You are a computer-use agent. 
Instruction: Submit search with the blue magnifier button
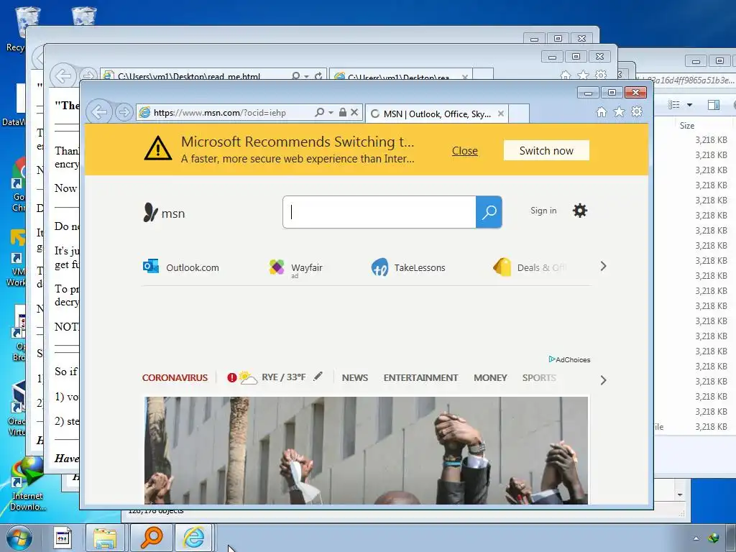click(489, 212)
